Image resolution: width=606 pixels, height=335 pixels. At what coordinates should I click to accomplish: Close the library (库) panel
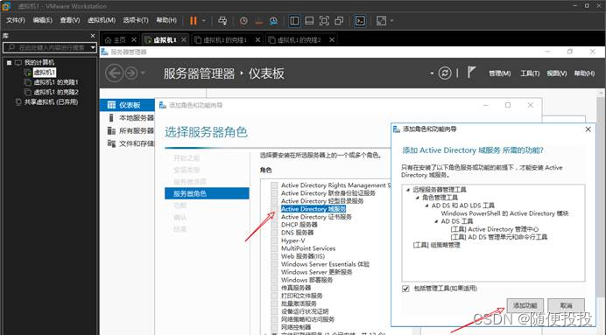point(93,36)
